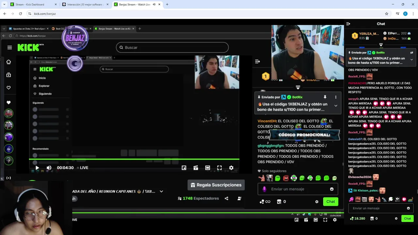Click the play button in streamed player
The width and height of the screenshot is (418, 235).
coord(37,168)
